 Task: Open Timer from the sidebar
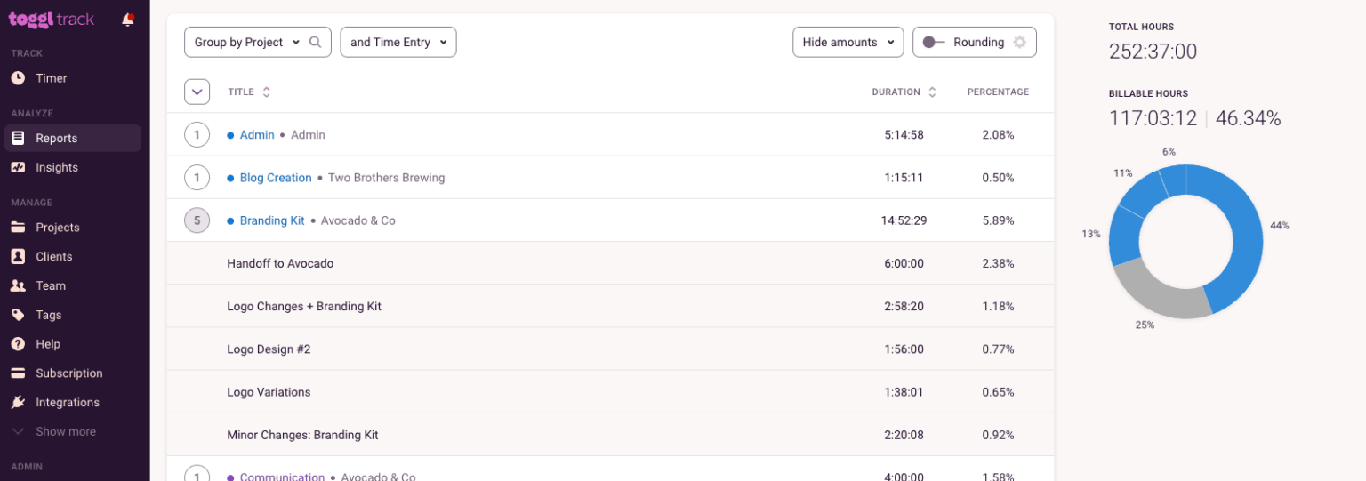pyautogui.click(x=51, y=78)
